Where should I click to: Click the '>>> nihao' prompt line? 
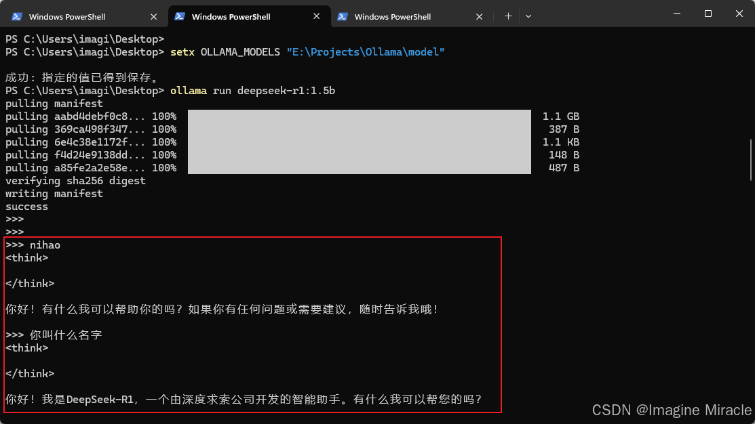pos(33,245)
